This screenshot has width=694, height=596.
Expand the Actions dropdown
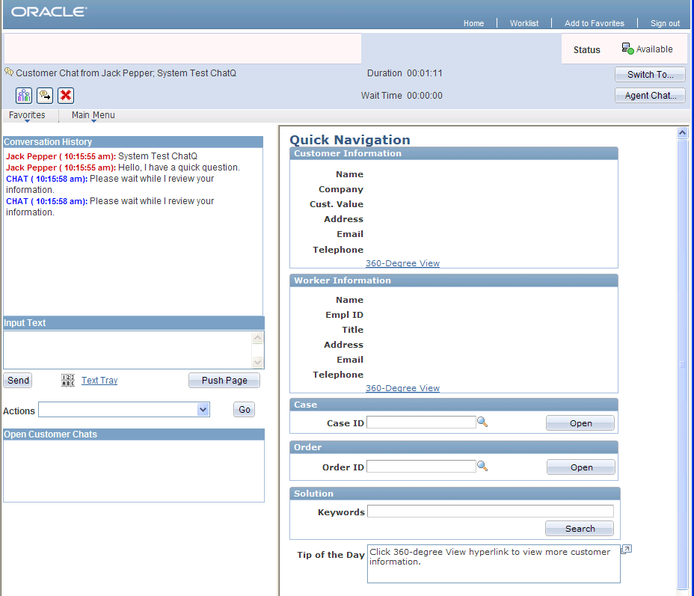click(x=202, y=409)
